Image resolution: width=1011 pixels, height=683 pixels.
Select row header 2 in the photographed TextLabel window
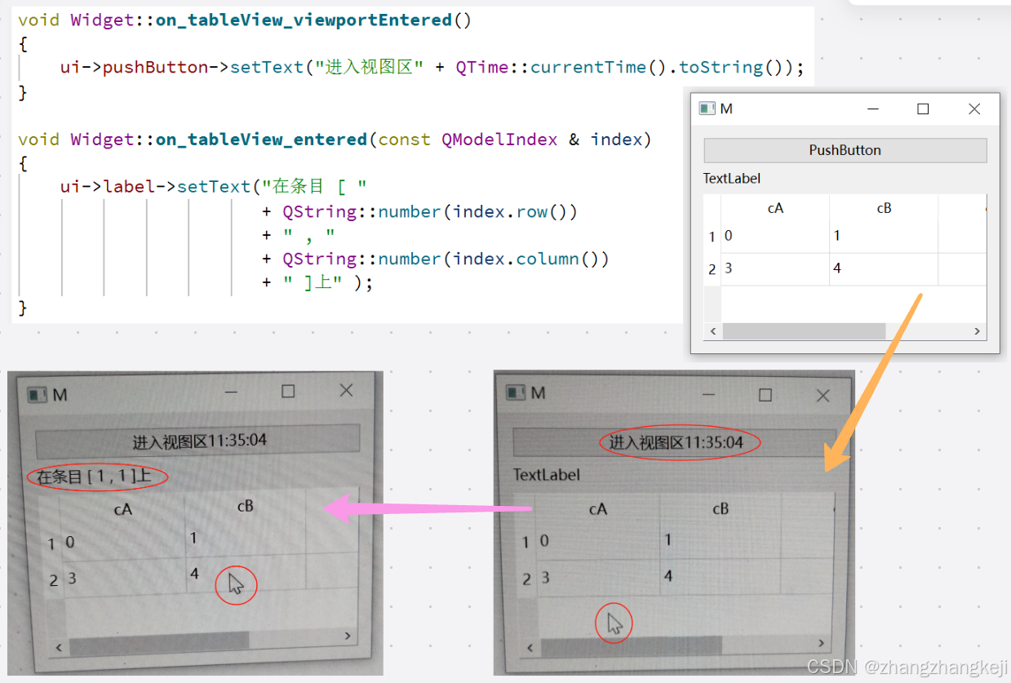(526, 579)
